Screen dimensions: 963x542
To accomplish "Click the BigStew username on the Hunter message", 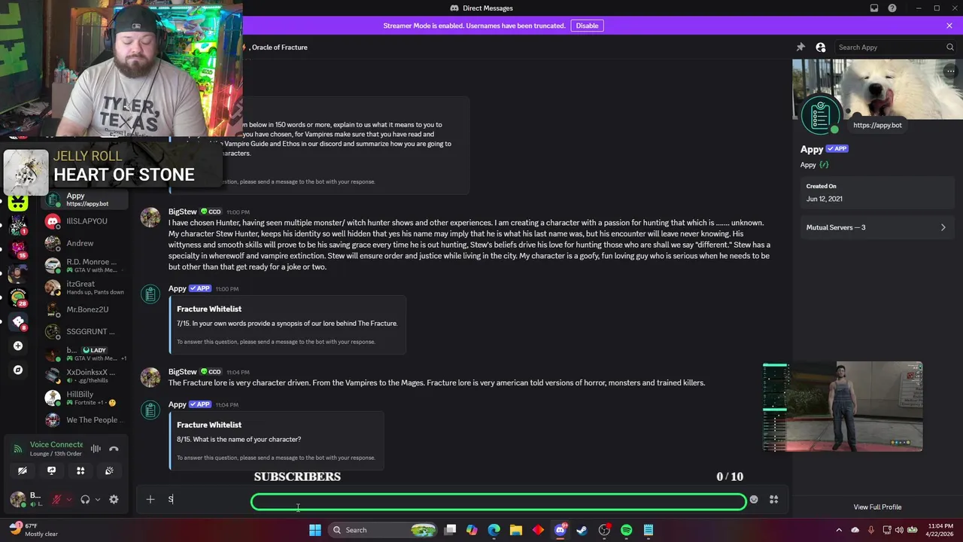I will (183, 212).
